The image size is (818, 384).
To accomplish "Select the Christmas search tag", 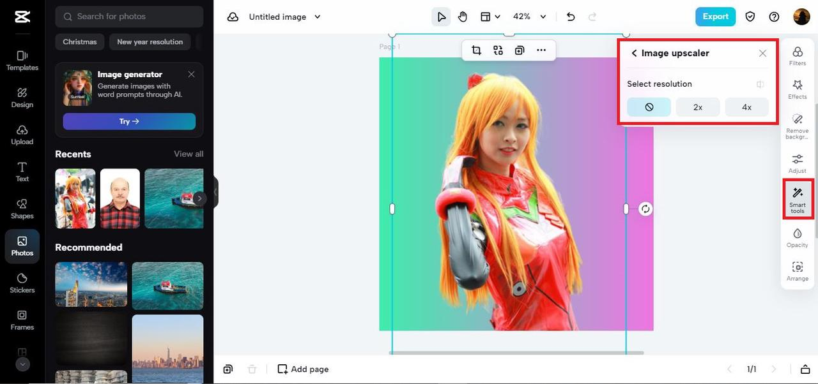I will (80, 42).
